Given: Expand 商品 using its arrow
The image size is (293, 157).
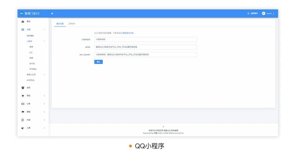Looking at the screenshot, I should pyautogui.click(x=44, y=96).
